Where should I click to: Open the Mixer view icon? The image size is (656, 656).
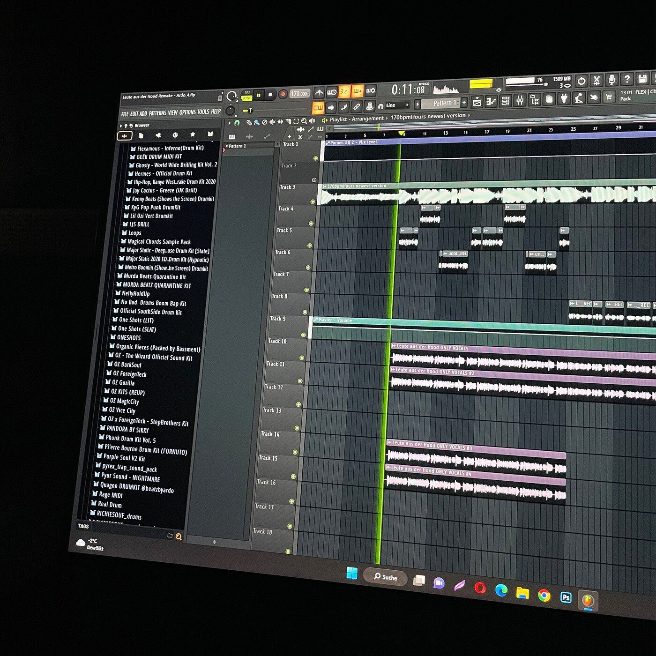pyautogui.click(x=520, y=100)
